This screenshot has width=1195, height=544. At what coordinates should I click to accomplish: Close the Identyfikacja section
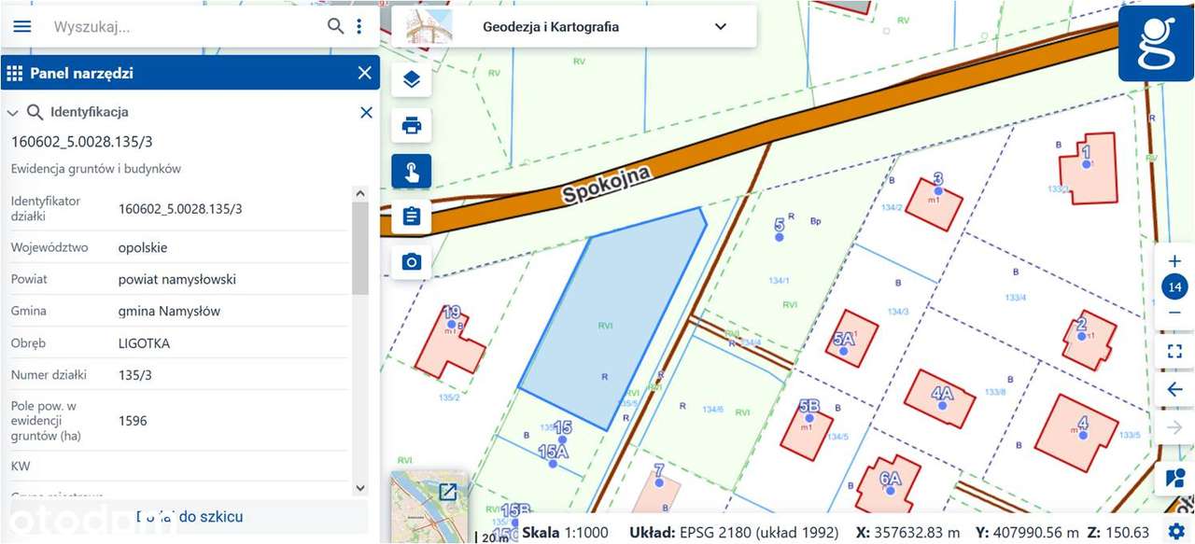366,112
